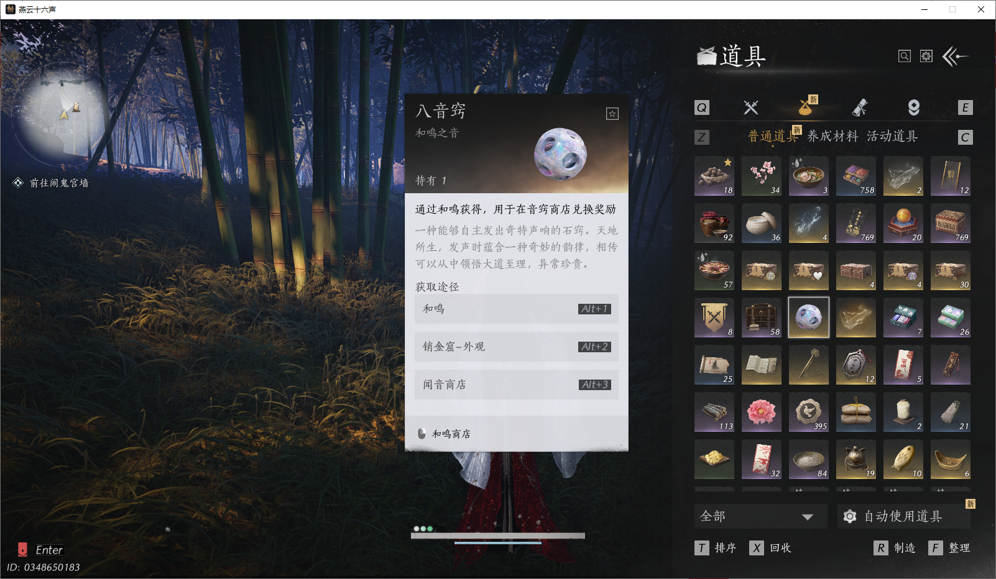Viewport: 996px width, 579px height.
Task: Open the mask-shaped category tab
Action: point(914,107)
